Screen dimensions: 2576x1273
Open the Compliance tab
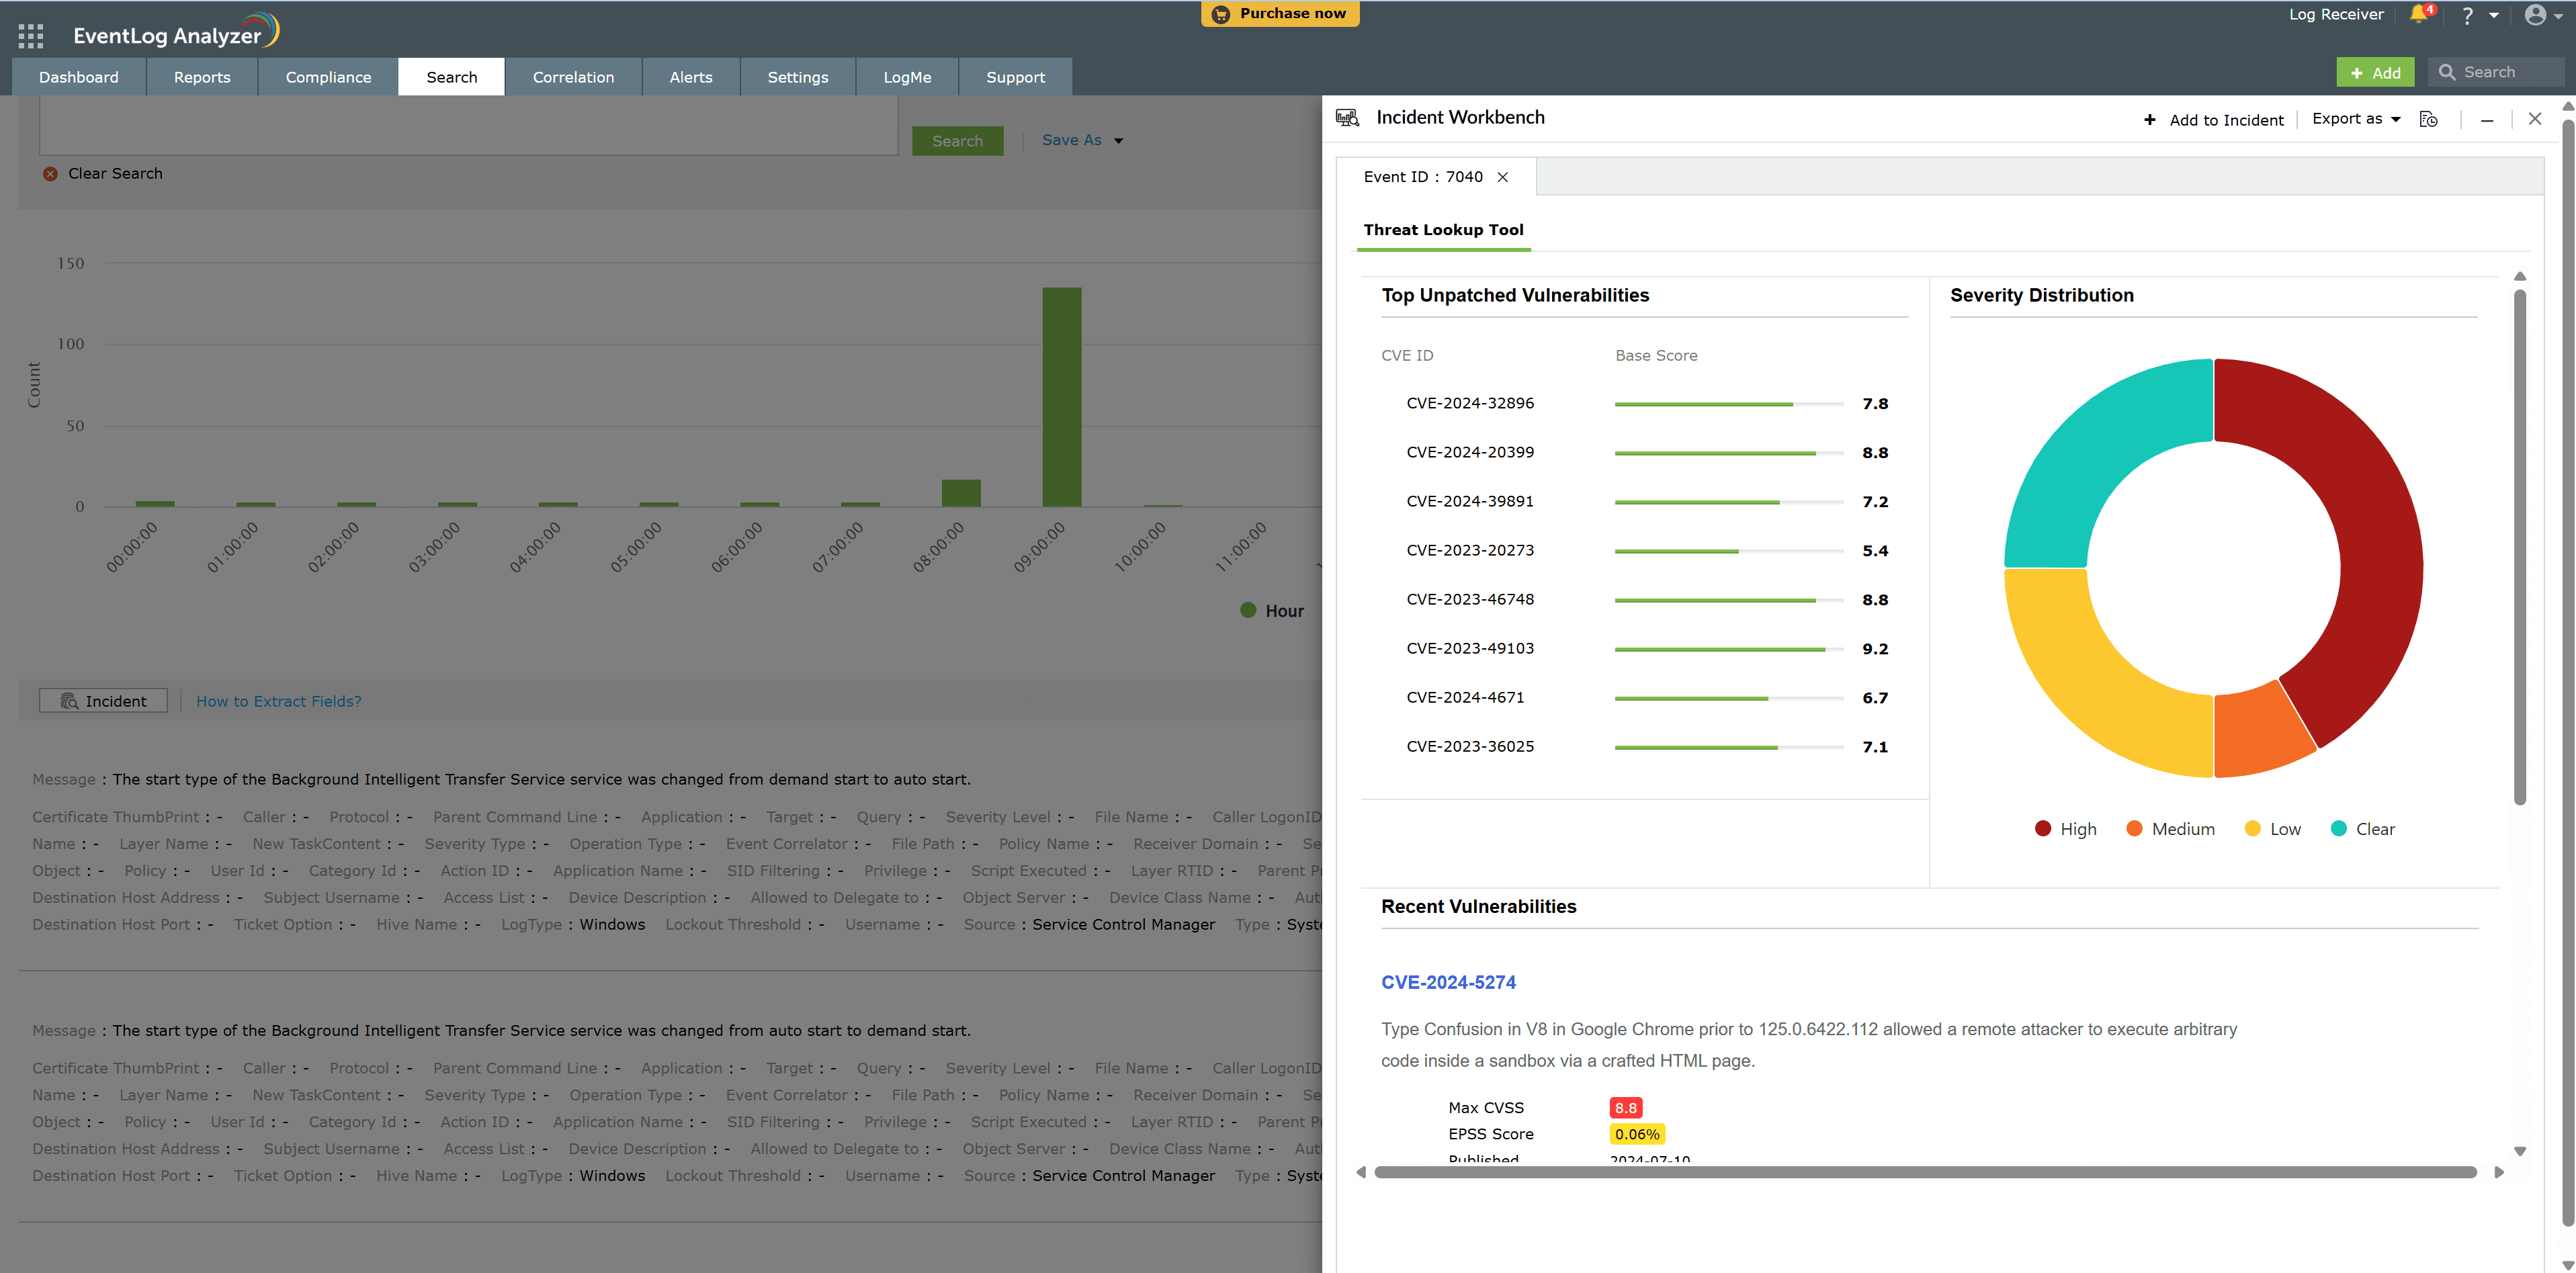[328, 77]
